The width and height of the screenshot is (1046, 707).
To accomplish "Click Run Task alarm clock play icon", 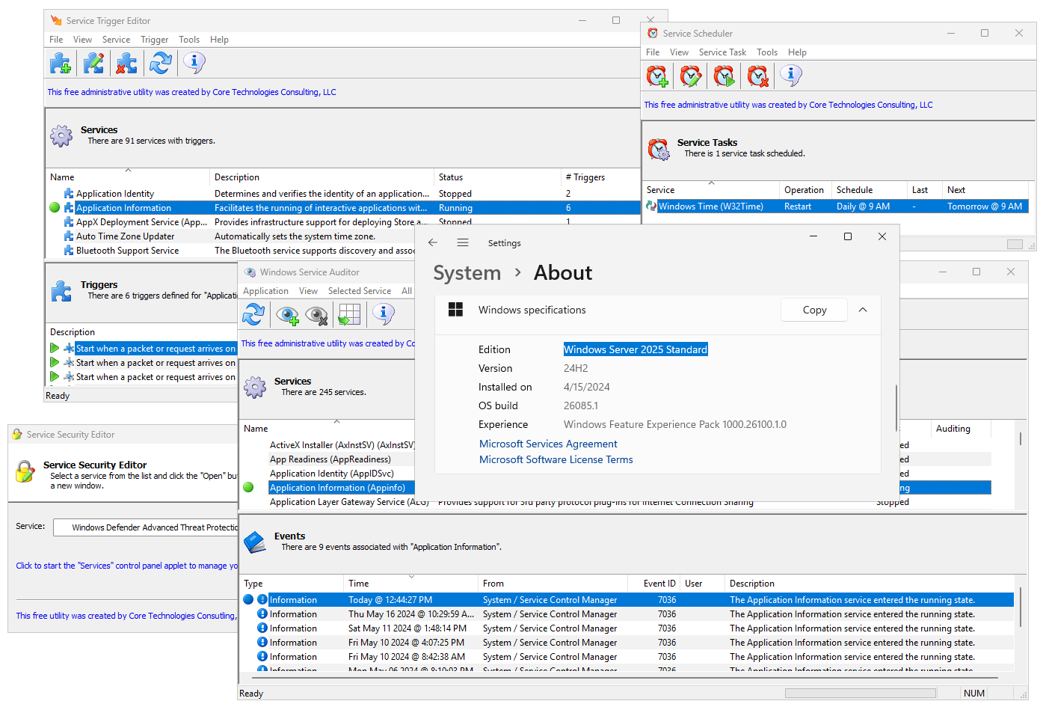I will [x=724, y=76].
